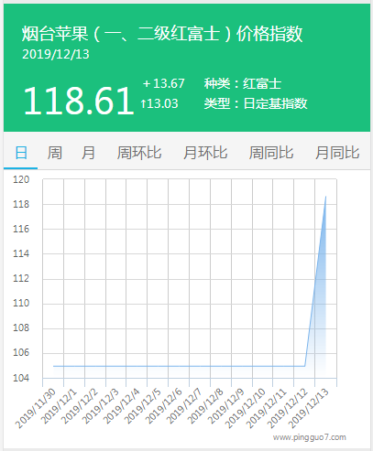Click y-axis label 110
Image resolution: width=373 pixels, height=451 pixels.
[21, 303]
